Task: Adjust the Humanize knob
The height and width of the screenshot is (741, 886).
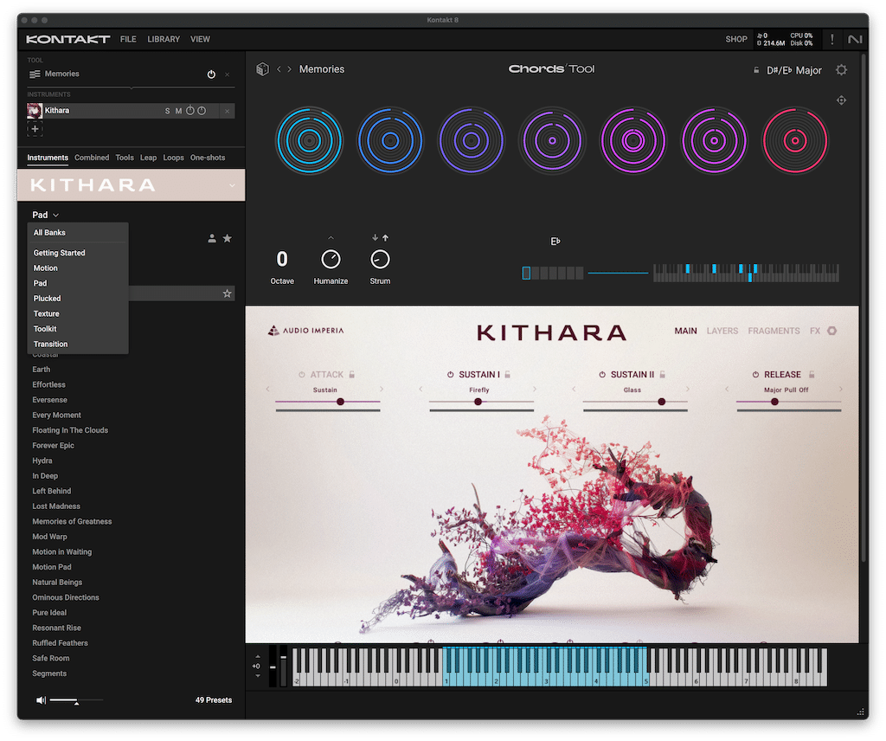Action: click(331, 260)
